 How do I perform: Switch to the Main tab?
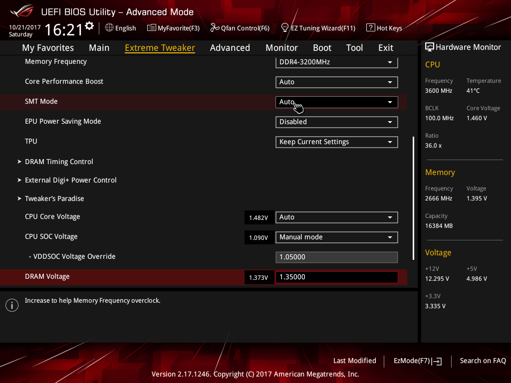[x=99, y=48]
